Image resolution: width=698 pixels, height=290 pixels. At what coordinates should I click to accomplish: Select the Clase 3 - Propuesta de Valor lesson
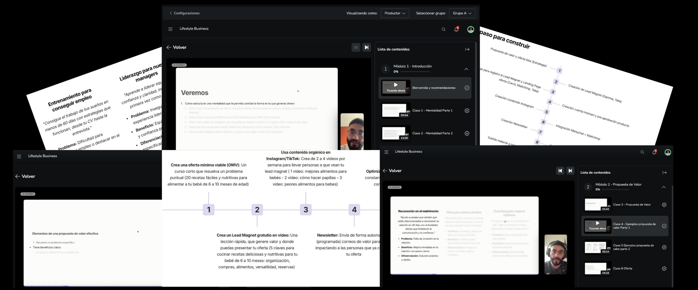[x=632, y=205]
